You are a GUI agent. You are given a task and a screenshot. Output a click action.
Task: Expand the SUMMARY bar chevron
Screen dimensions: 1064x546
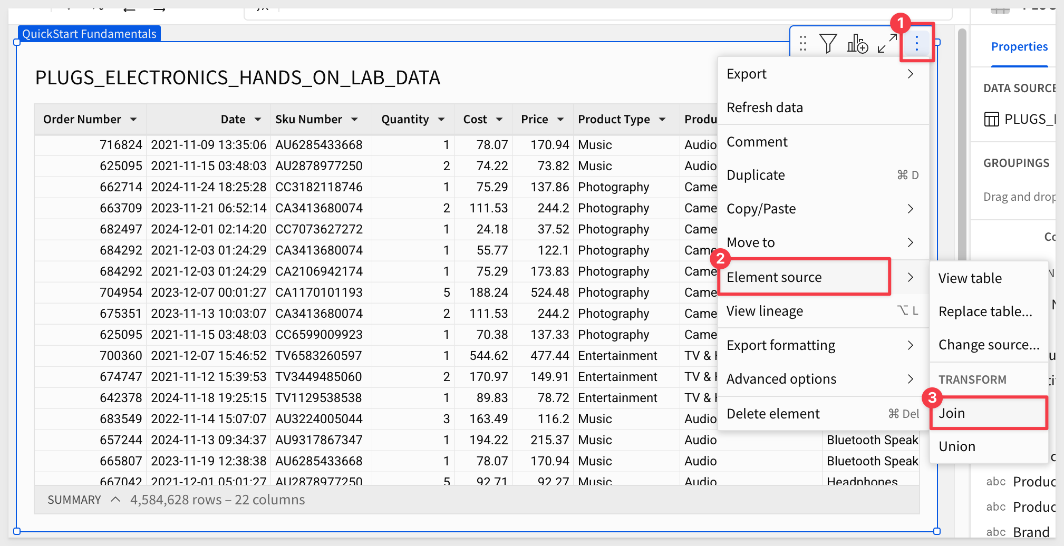(115, 500)
